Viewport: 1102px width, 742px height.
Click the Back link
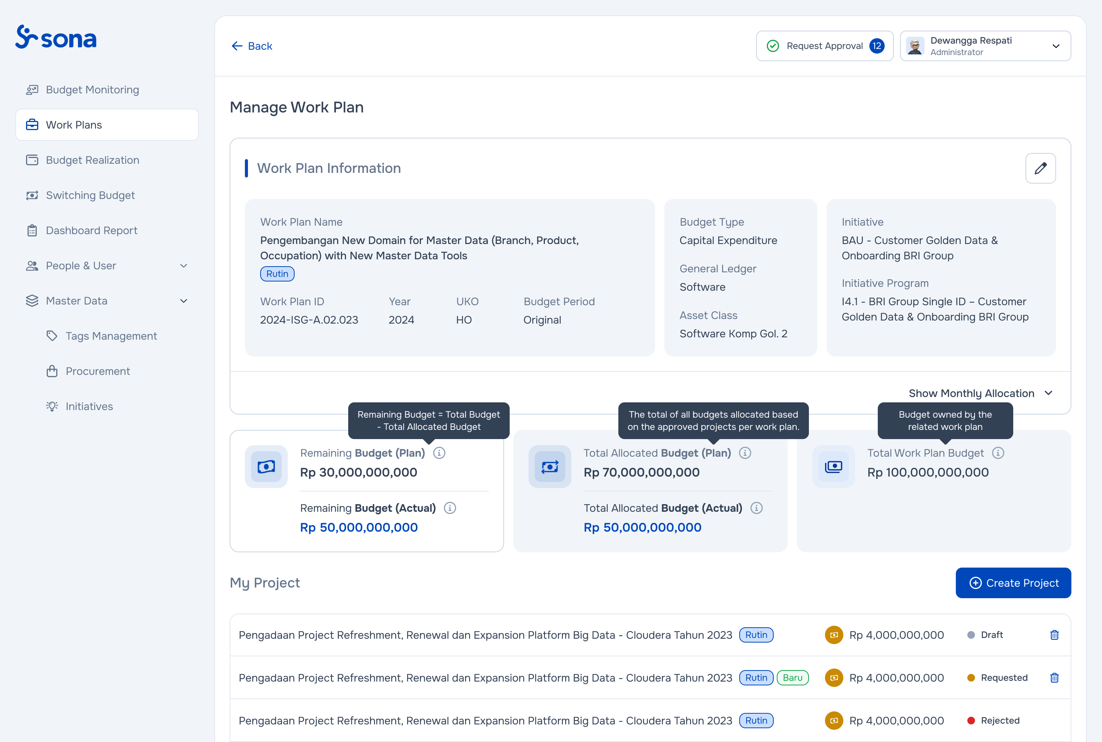(252, 46)
